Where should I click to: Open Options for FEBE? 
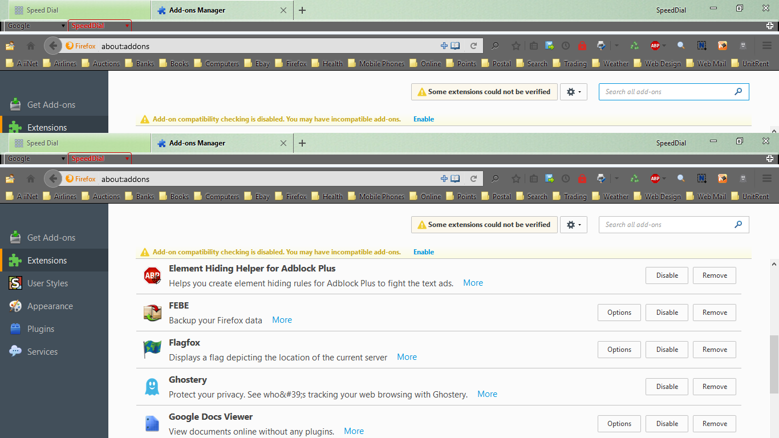coord(619,313)
